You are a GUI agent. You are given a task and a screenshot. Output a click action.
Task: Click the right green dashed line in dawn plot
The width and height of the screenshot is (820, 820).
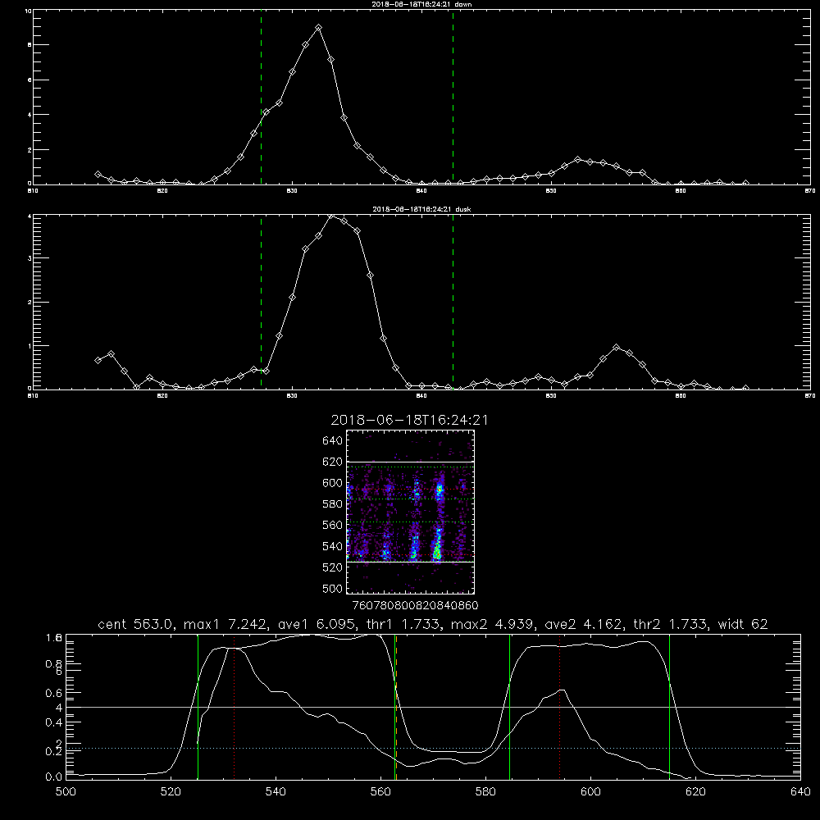[453, 98]
